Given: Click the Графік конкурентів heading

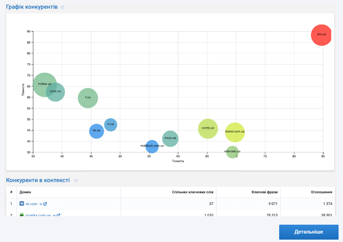Looking at the screenshot, I should pos(32,7).
